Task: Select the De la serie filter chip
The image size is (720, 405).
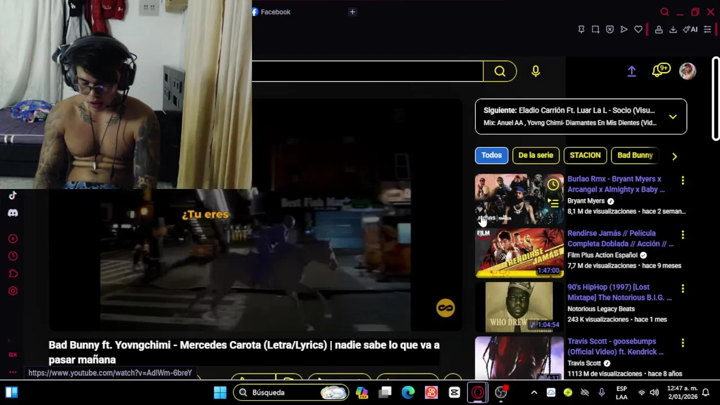Action: tap(535, 155)
